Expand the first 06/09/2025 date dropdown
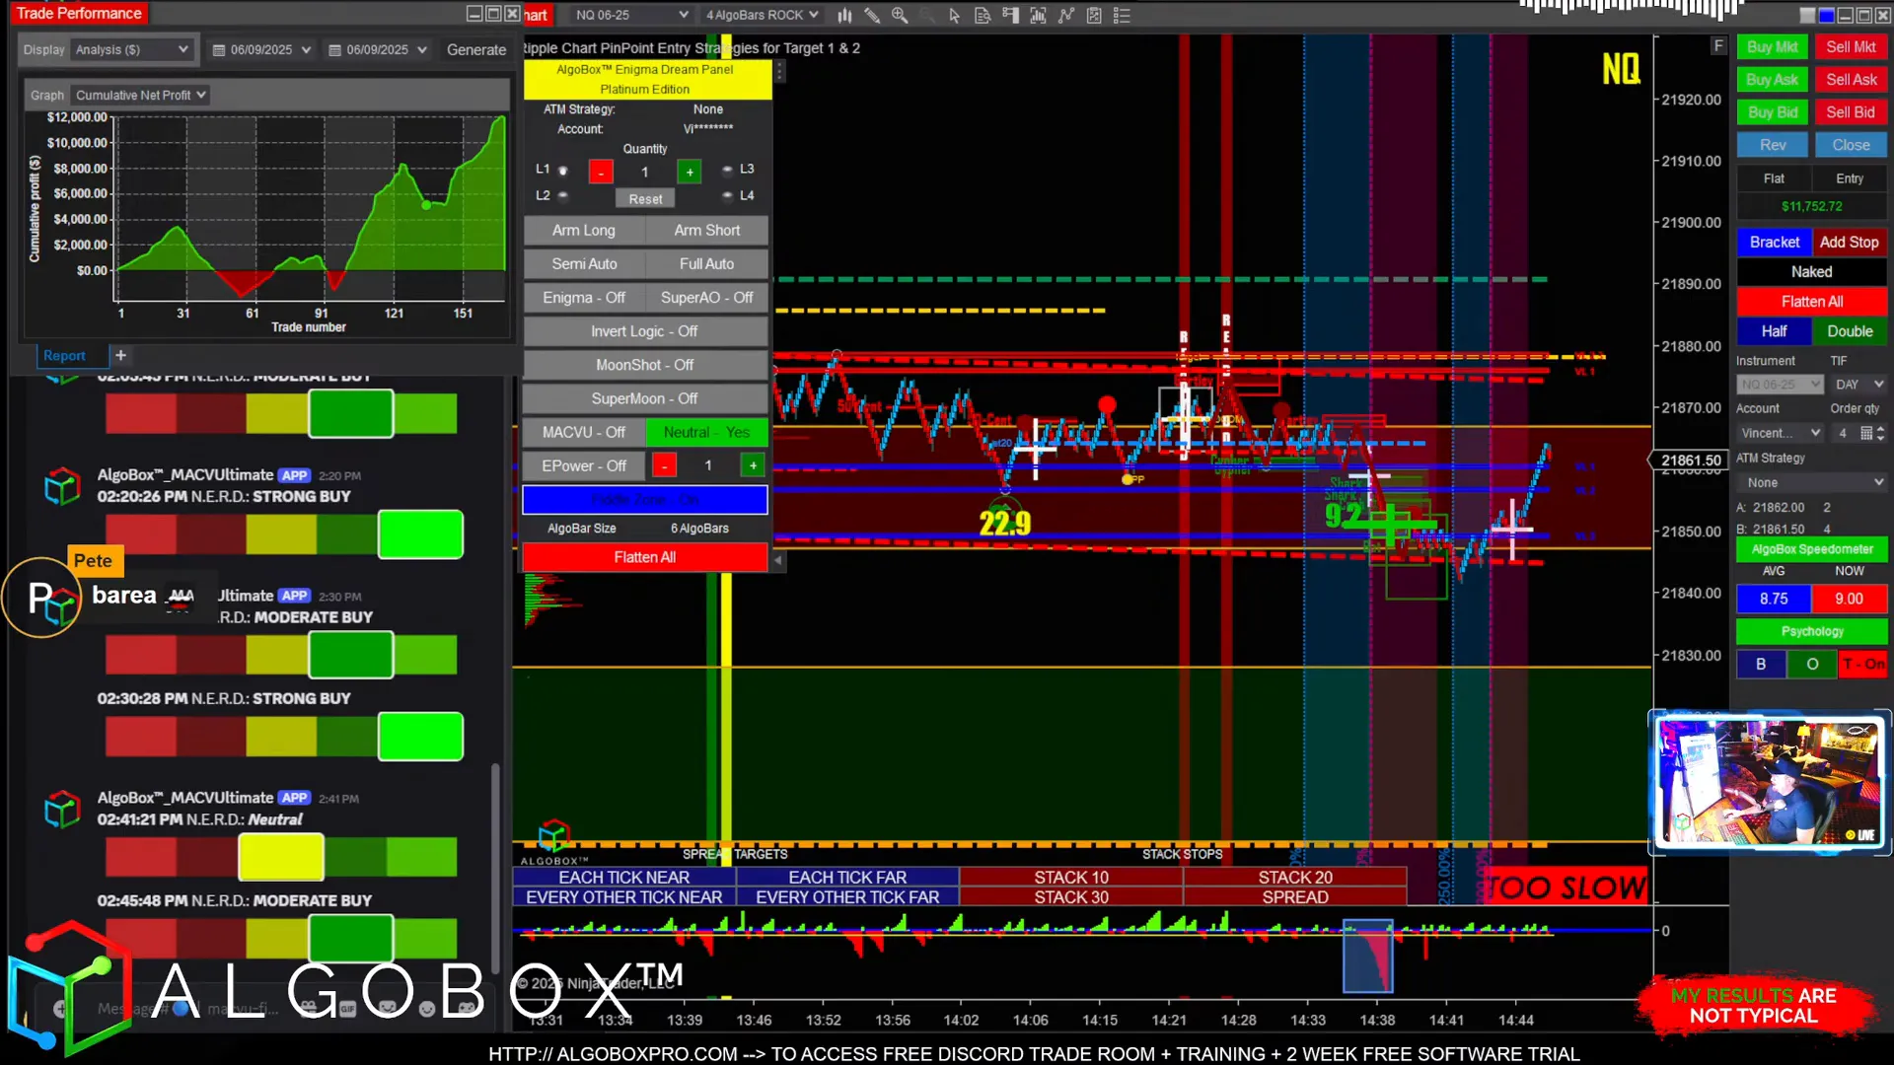This screenshot has height=1065, width=1894. pyautogui.click(x=307, y=50)
